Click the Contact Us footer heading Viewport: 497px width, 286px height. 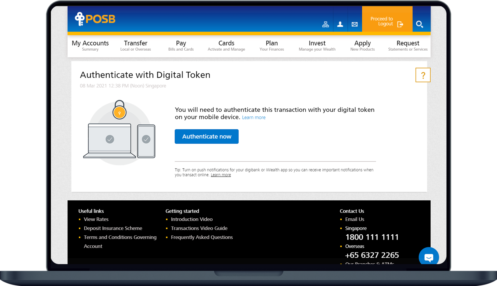pyautogui.click(x=352, y=211)
